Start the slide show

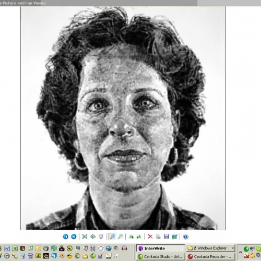(101, 236)
